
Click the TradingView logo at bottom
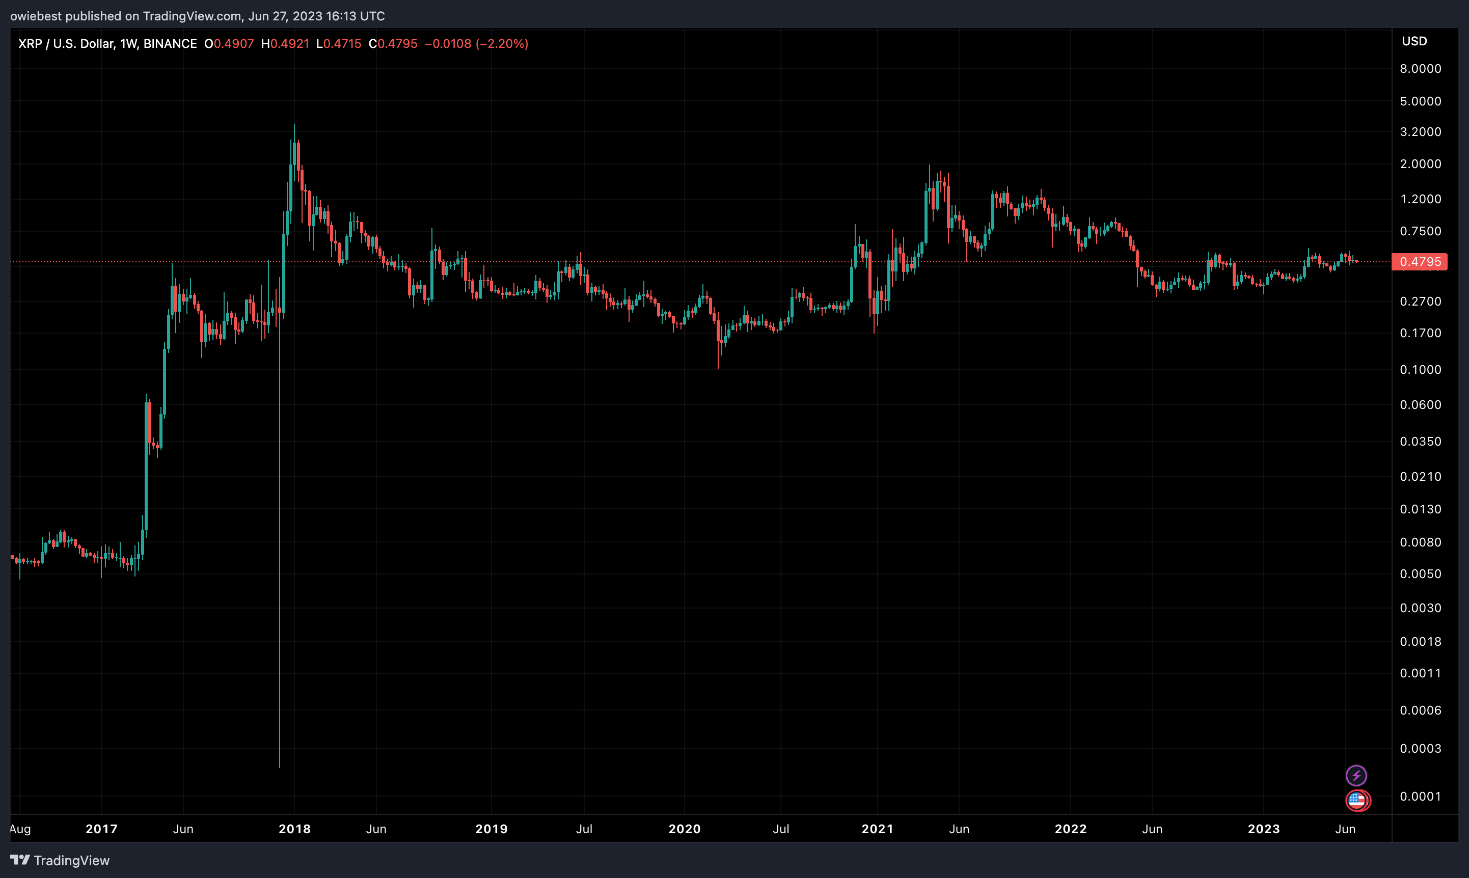coord(60,860)
